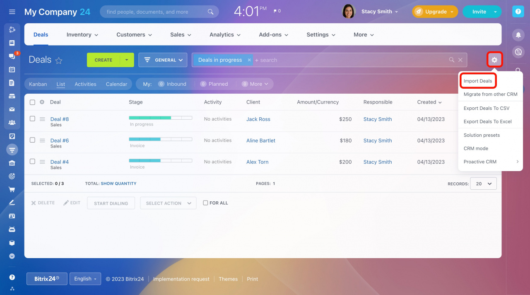This screenshot has height=295, width=530.
Task: Open the target marketing icon in sidebar
Action: pos(12,176)
